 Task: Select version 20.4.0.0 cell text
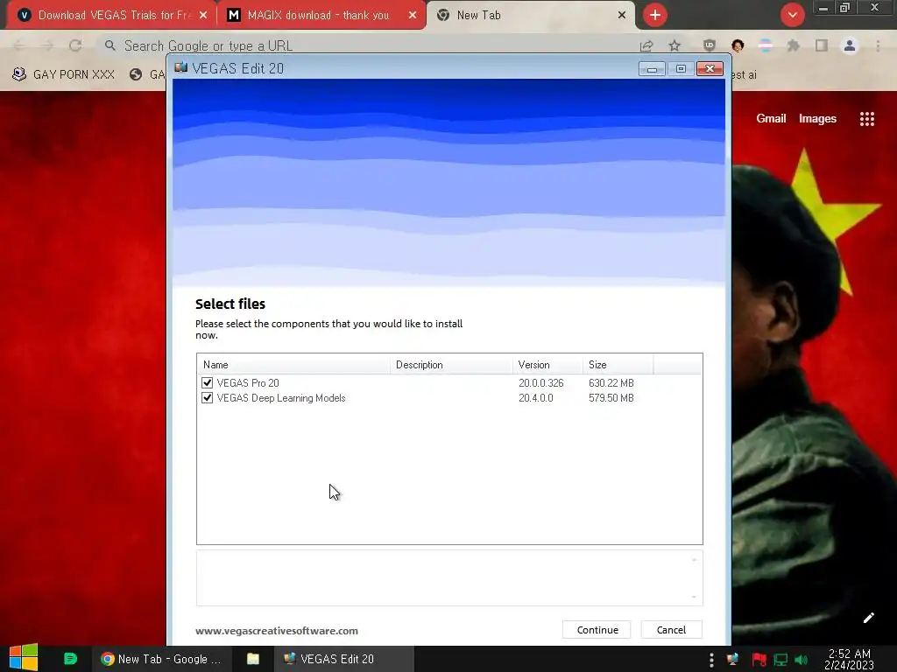click(536, 398)
